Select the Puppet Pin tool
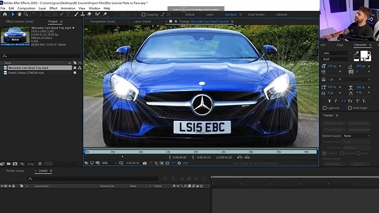This screenshot has height=213, width=379. pos(104,14)
